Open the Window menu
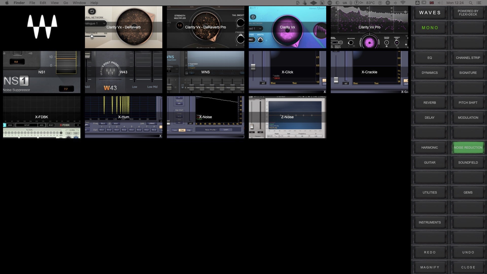The height and width of the screenshot is (274, 487). 79,3
